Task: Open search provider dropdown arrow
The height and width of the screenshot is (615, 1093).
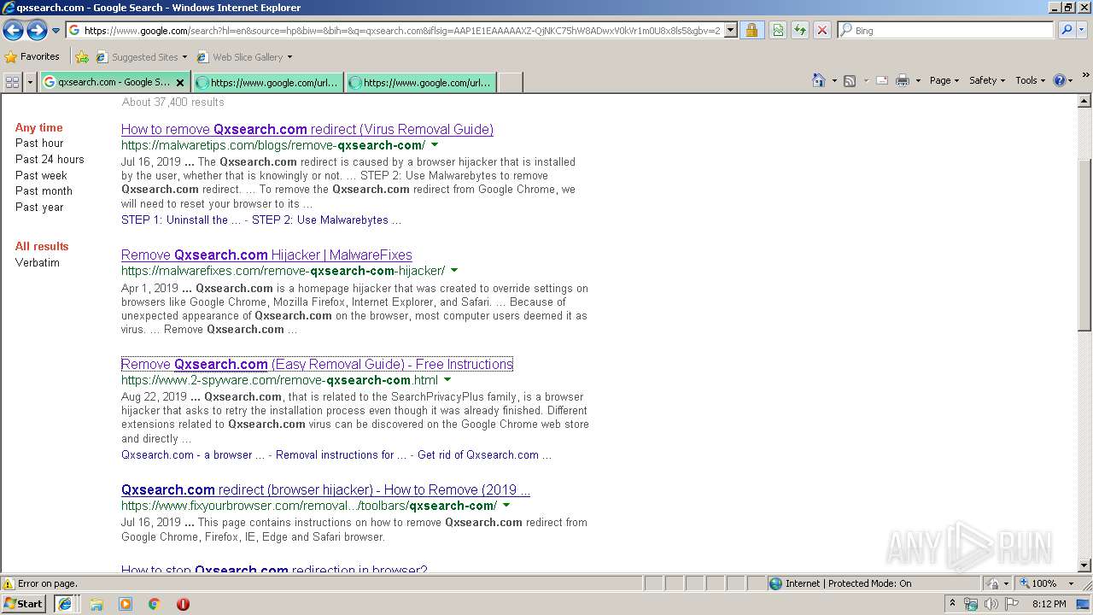Action: point(1082,30)
